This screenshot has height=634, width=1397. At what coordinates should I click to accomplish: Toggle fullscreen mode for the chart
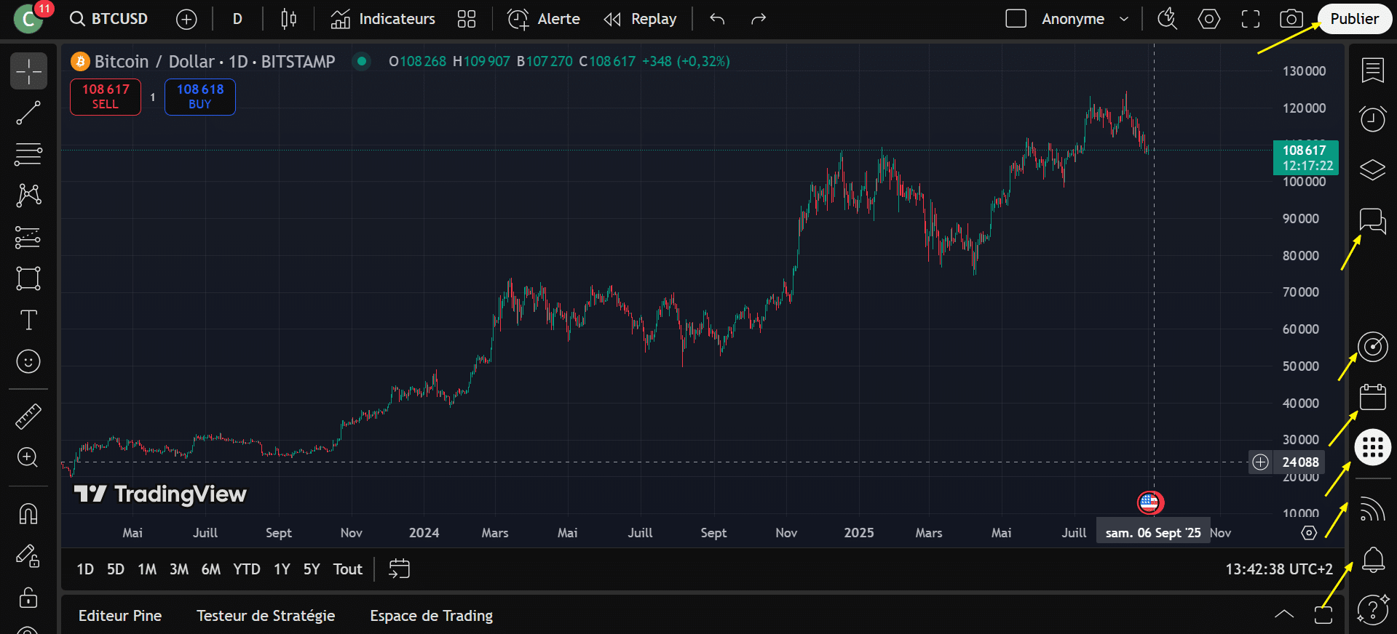click(1250, 19)
